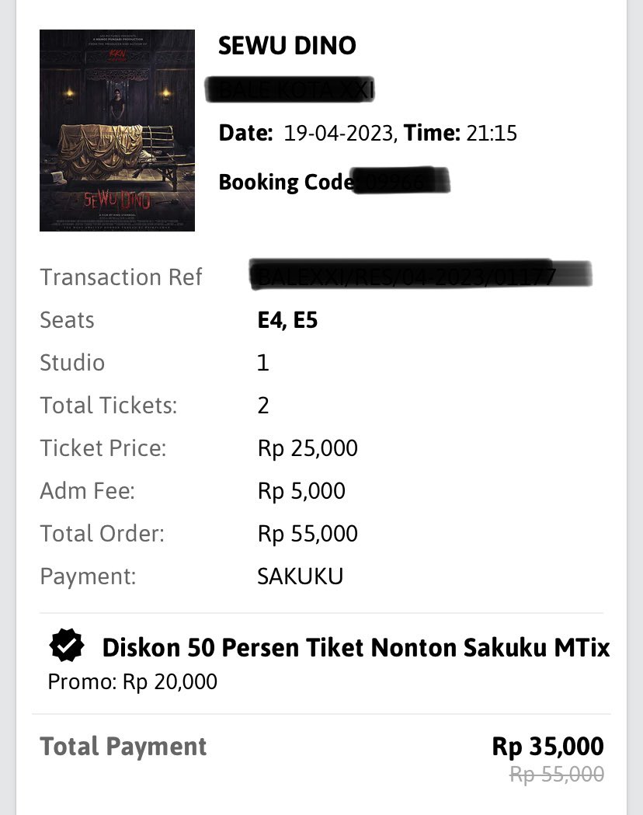Screen dimensions: 643x815
Task: Click the Adm Fee Rp 5,000 value
Action: coord(301,491)
